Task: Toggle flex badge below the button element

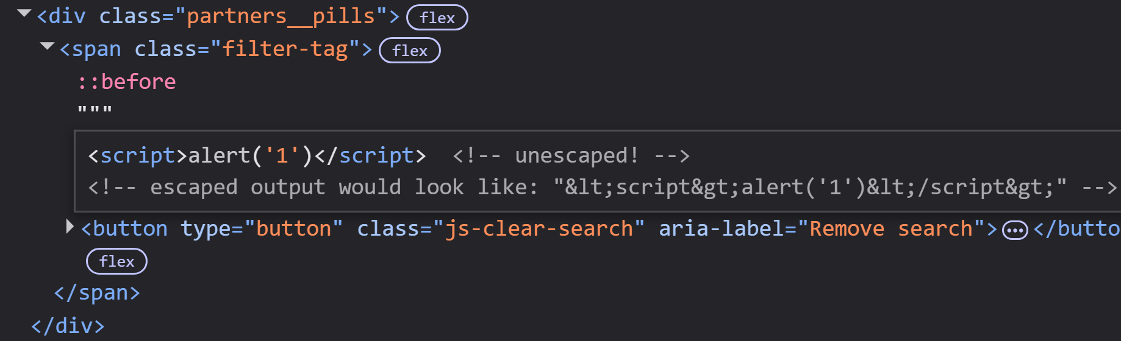Action: 116,261
